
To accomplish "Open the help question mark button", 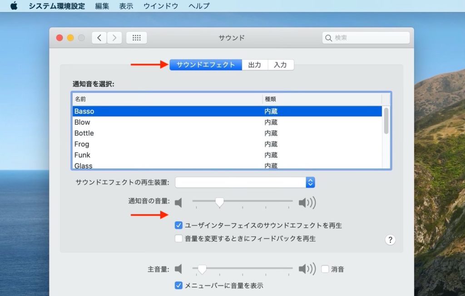I will point(390,240).
